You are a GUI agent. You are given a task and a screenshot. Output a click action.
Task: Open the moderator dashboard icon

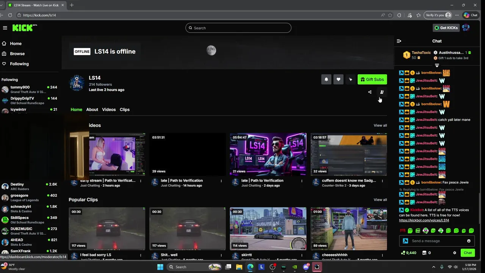382,92
